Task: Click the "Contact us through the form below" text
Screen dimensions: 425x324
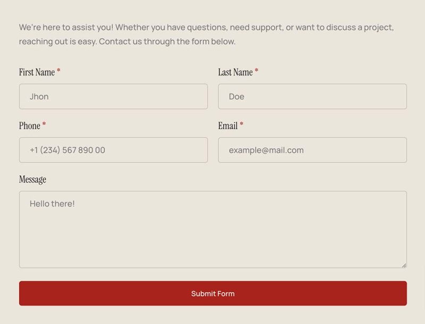Action: [167, 41]
